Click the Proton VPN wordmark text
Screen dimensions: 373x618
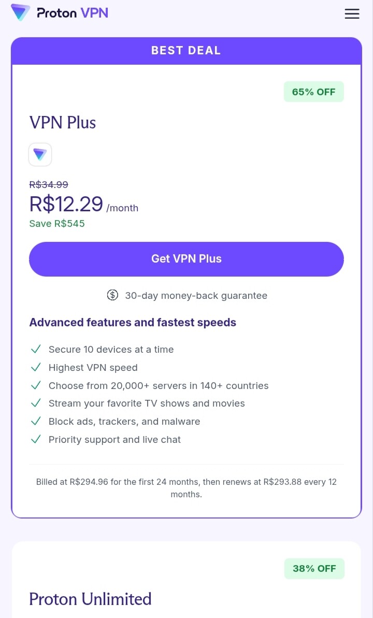73,13
